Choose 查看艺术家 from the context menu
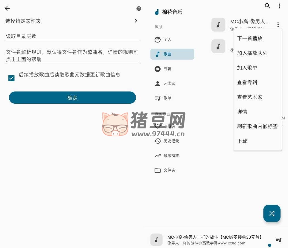Viewport: 288px width, 248px height. pos(257,97)
